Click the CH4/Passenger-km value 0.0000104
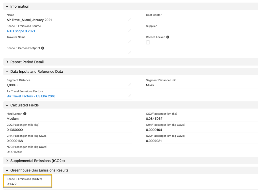This screenshot has height=190, width=258. click(154, 130)
